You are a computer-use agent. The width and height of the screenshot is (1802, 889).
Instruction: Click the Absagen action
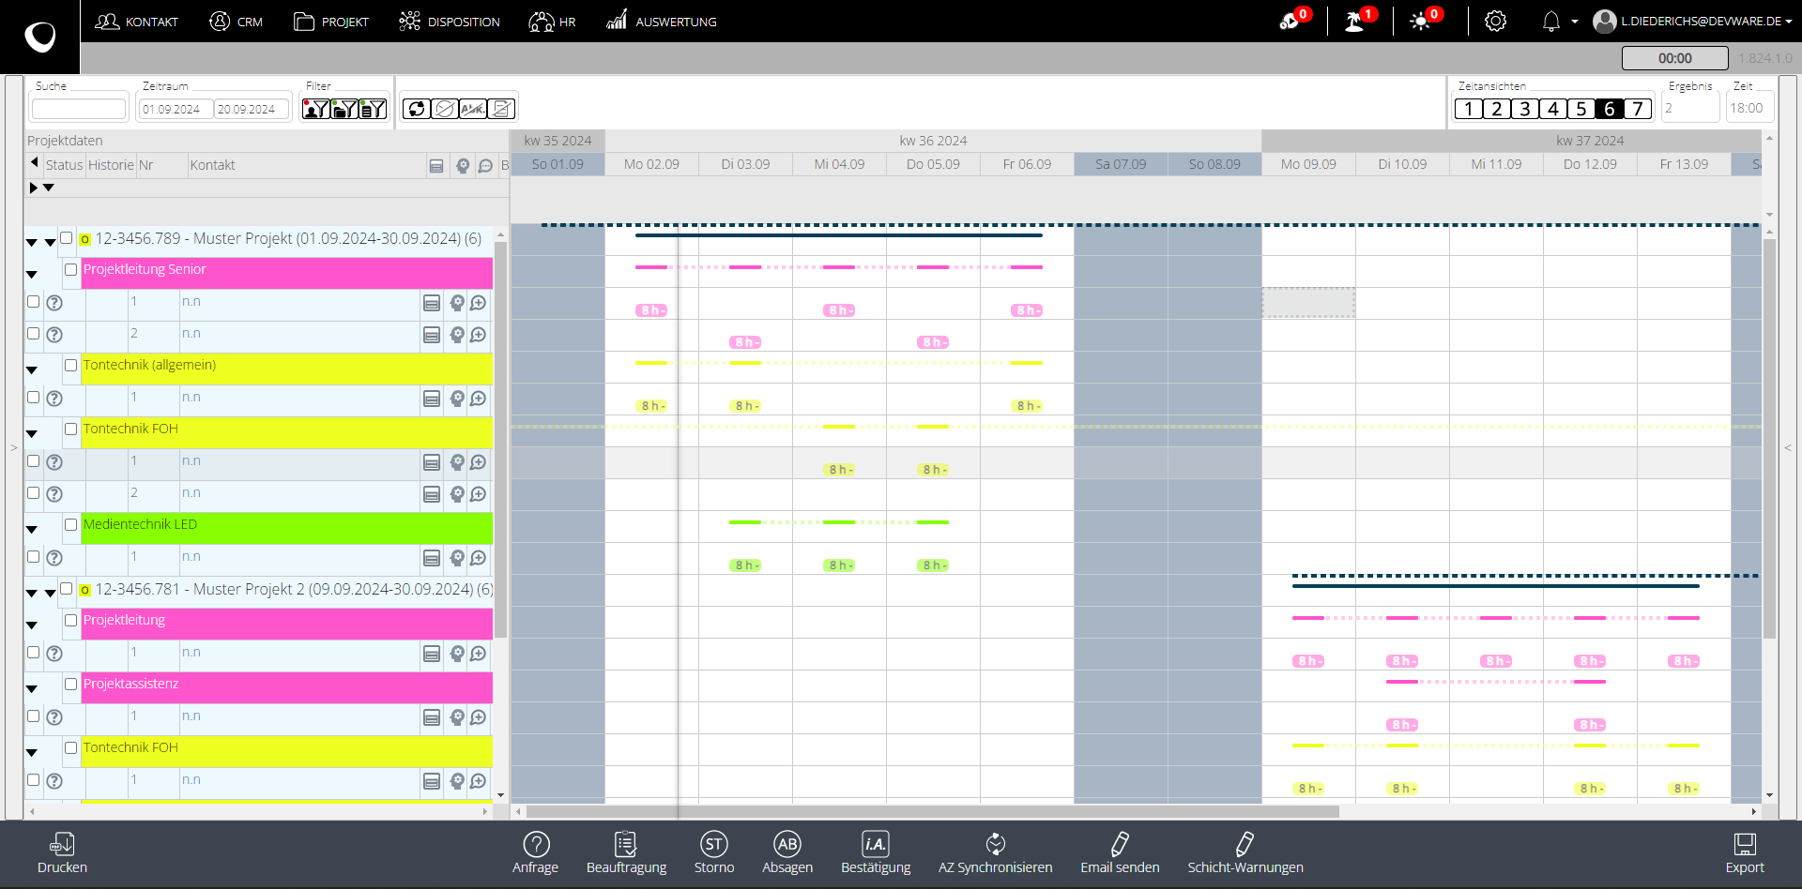click(787, 853)
